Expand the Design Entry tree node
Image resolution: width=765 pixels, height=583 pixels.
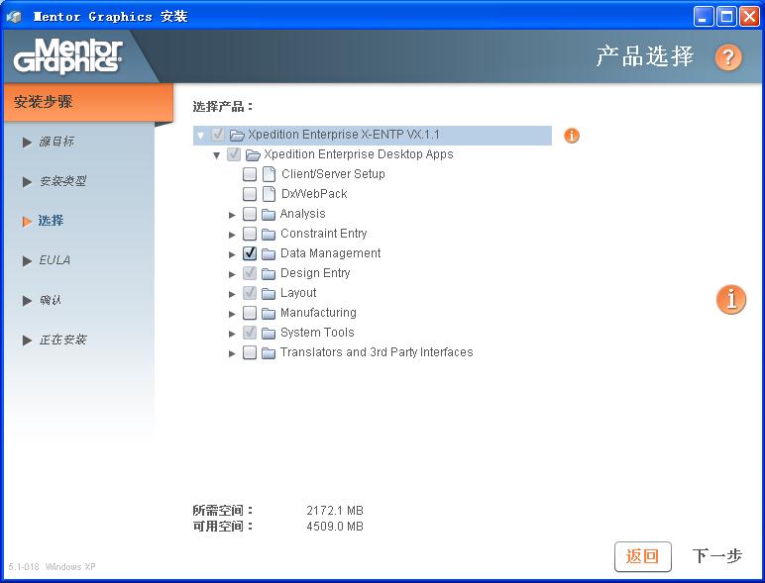pyautogui.click(x=232, y=274)
